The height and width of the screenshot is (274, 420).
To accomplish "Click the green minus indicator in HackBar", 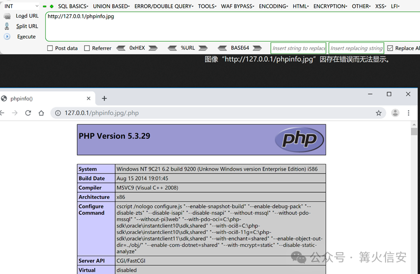I will [x=45, y=6].
